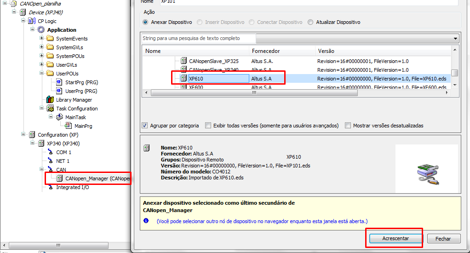470x253 pixels.
Task: Click the XP610 device icon in list
Action: tap(183, 79)
